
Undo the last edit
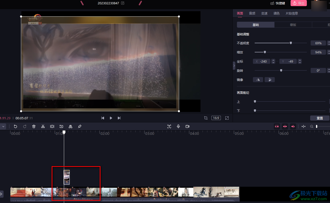(x=16, y=126)
